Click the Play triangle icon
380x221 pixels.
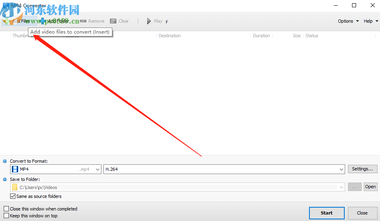click(x=149, y=21)
